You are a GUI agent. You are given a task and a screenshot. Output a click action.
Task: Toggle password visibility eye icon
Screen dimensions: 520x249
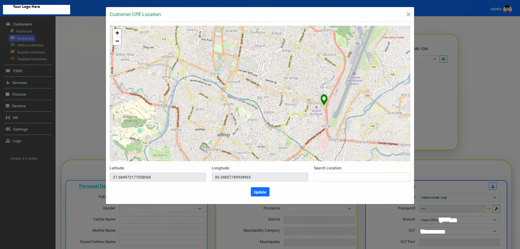[x=489, y=209]
